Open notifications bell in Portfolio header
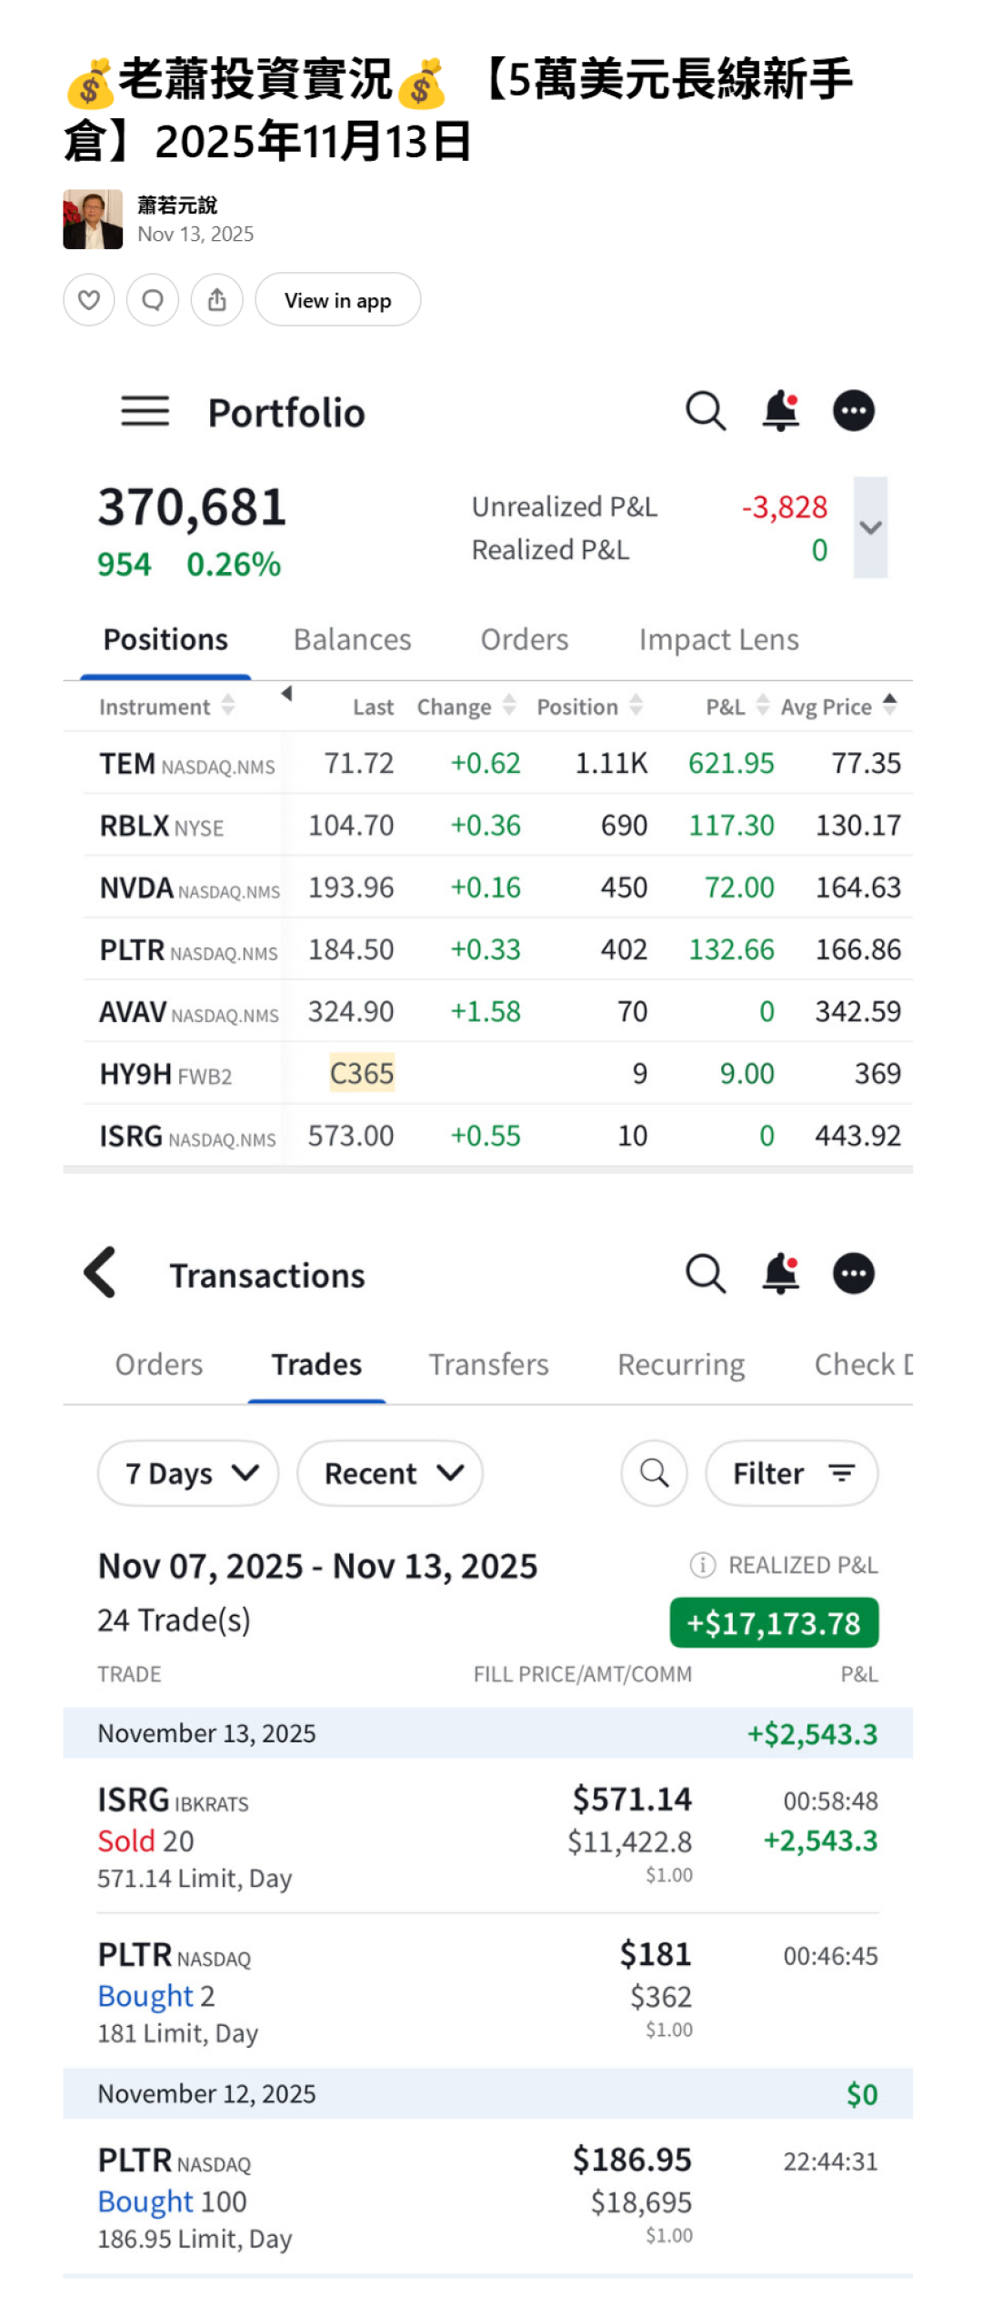 point(780,411)
